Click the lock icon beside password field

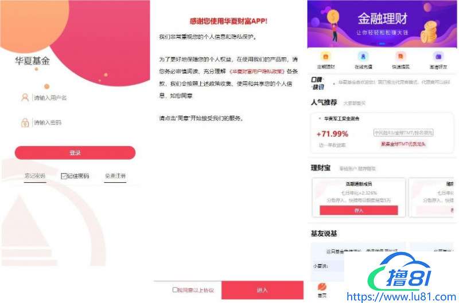[25, 123]
